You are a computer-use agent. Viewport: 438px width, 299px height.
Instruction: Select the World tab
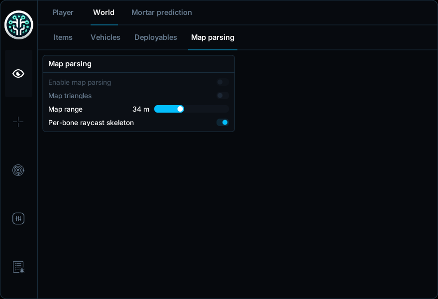(x=104, y=12)
